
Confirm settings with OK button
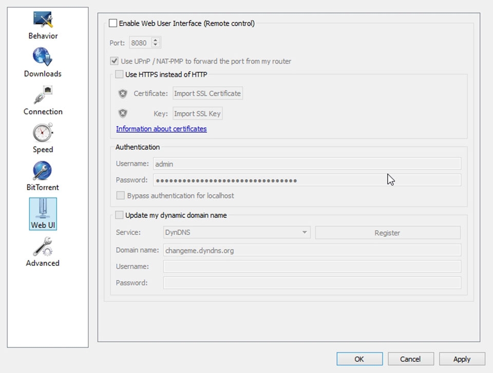tap(359, 359)
